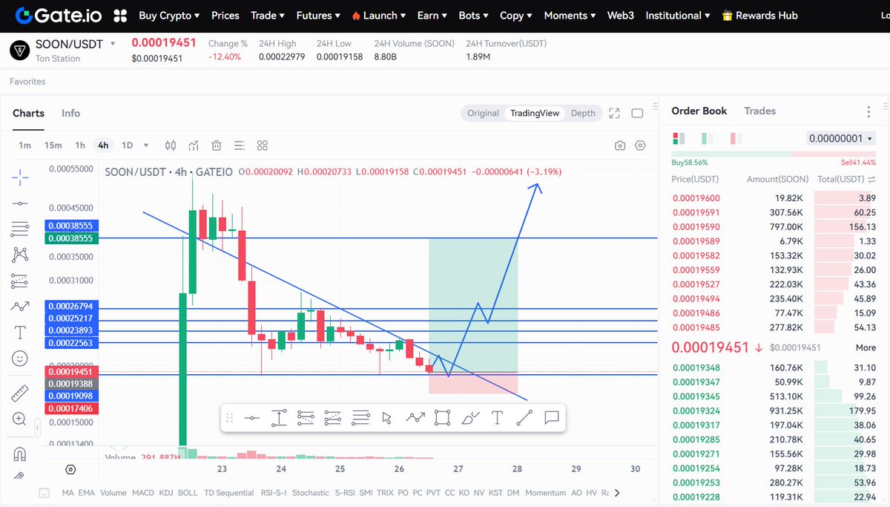Click the sell order priced 0.00019600
This screenshot has width=890, height=507.
pyautogui.click(x=774, y=198)
